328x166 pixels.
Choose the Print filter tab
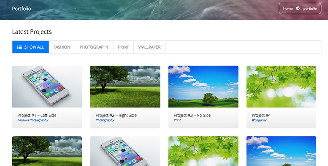tap(124, 47)
